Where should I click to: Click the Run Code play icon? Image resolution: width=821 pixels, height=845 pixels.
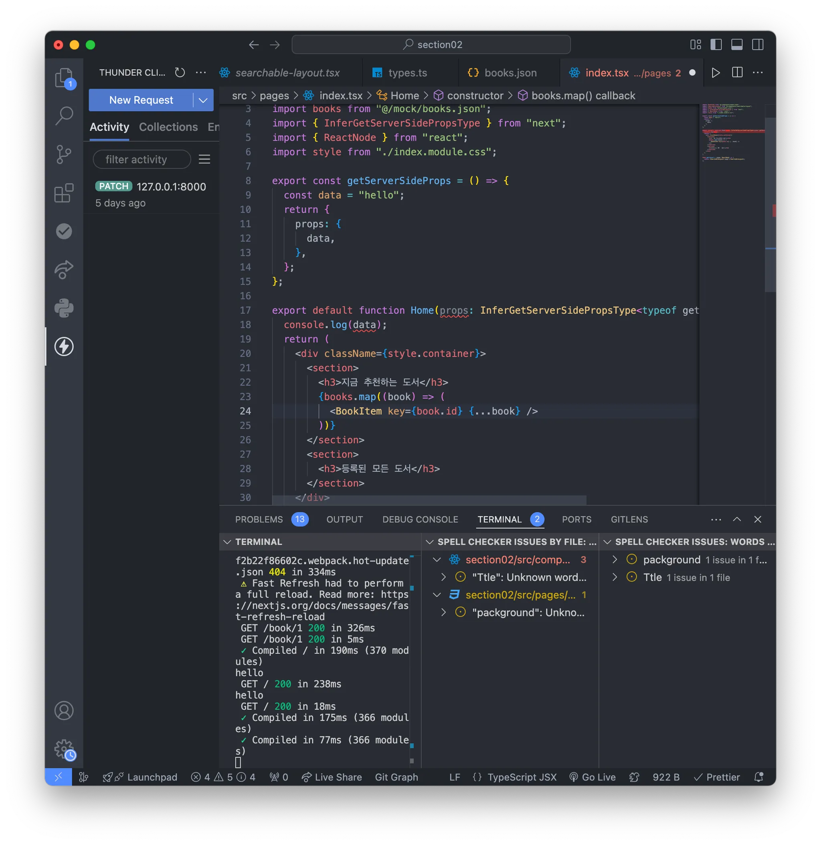715,73
